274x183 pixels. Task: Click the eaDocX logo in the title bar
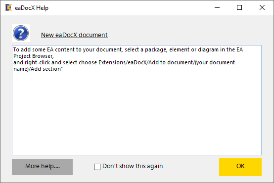tap(8, 7)
